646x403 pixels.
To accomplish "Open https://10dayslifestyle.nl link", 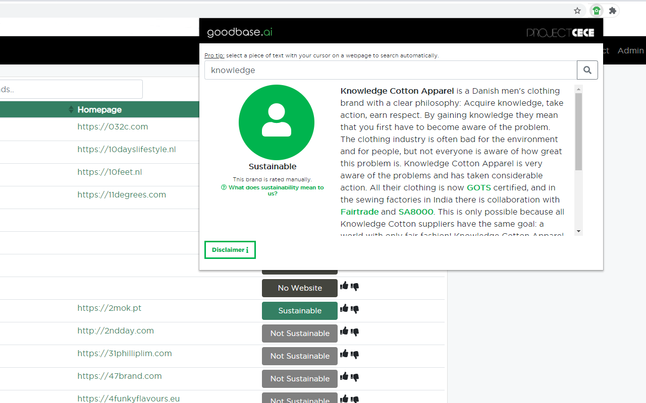I will point(127,149).
